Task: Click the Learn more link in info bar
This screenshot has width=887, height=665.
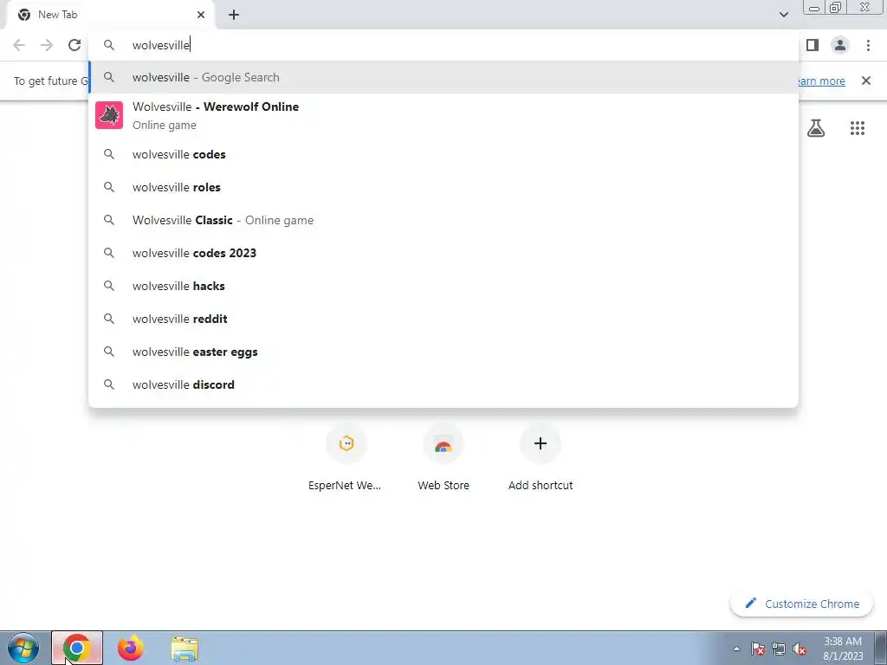Action: pos(821,81)
